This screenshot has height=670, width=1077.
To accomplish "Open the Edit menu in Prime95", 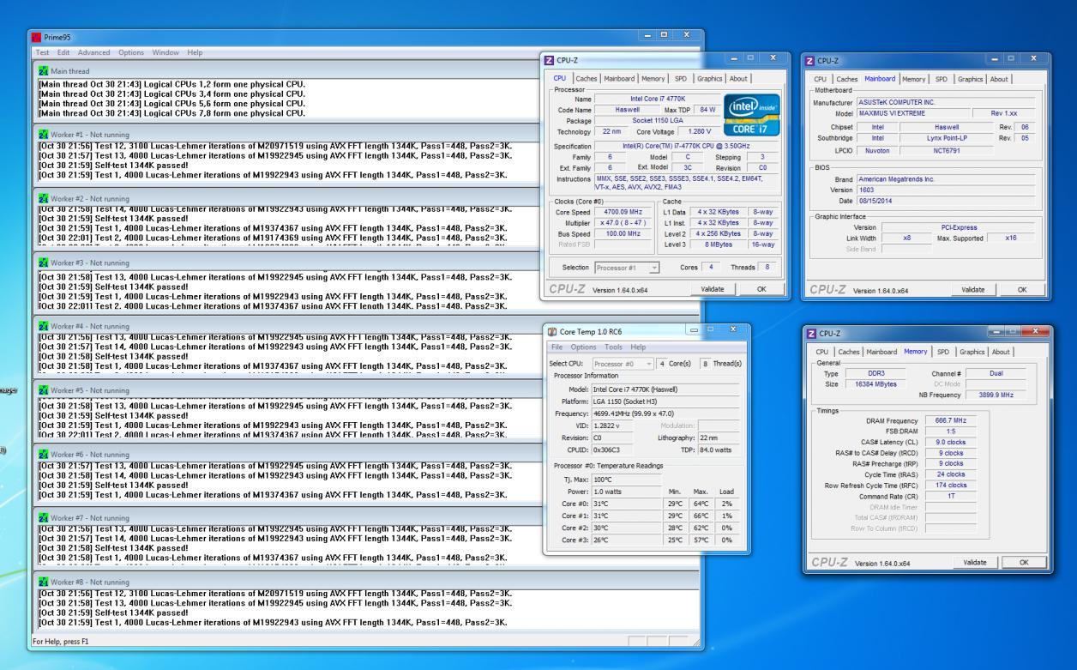I will pos(63,52).
